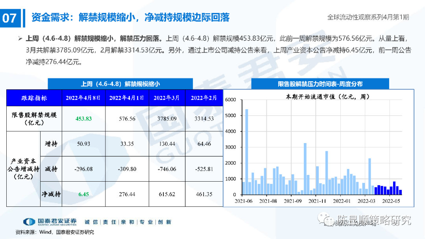This screenshot has height=239, width=425.
Task: Click the green value 453.83
Action: 83,119
